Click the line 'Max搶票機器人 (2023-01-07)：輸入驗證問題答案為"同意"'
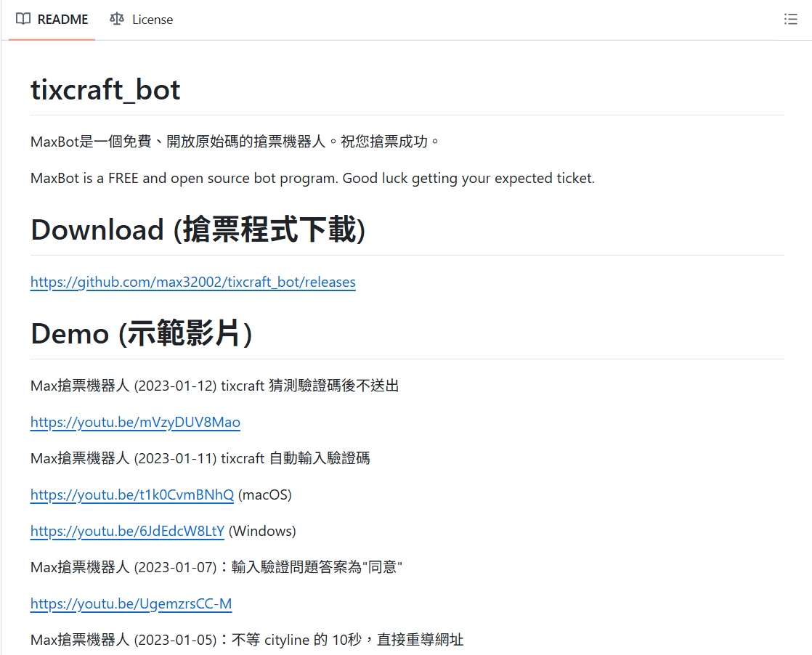 click(216, 567)
